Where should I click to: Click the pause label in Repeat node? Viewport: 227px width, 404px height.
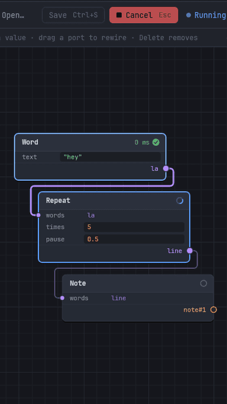(55, 239)
